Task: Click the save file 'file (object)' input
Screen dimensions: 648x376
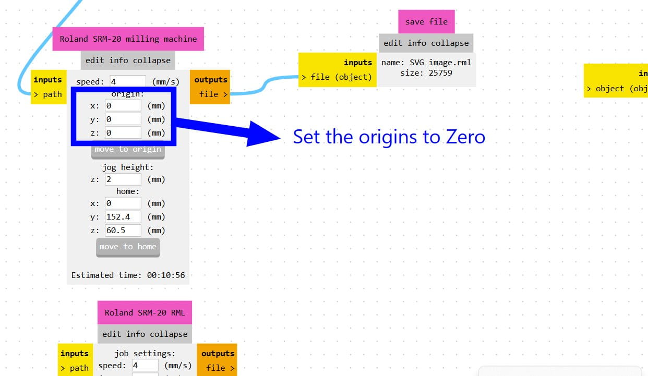Action: tap(337, 77)
